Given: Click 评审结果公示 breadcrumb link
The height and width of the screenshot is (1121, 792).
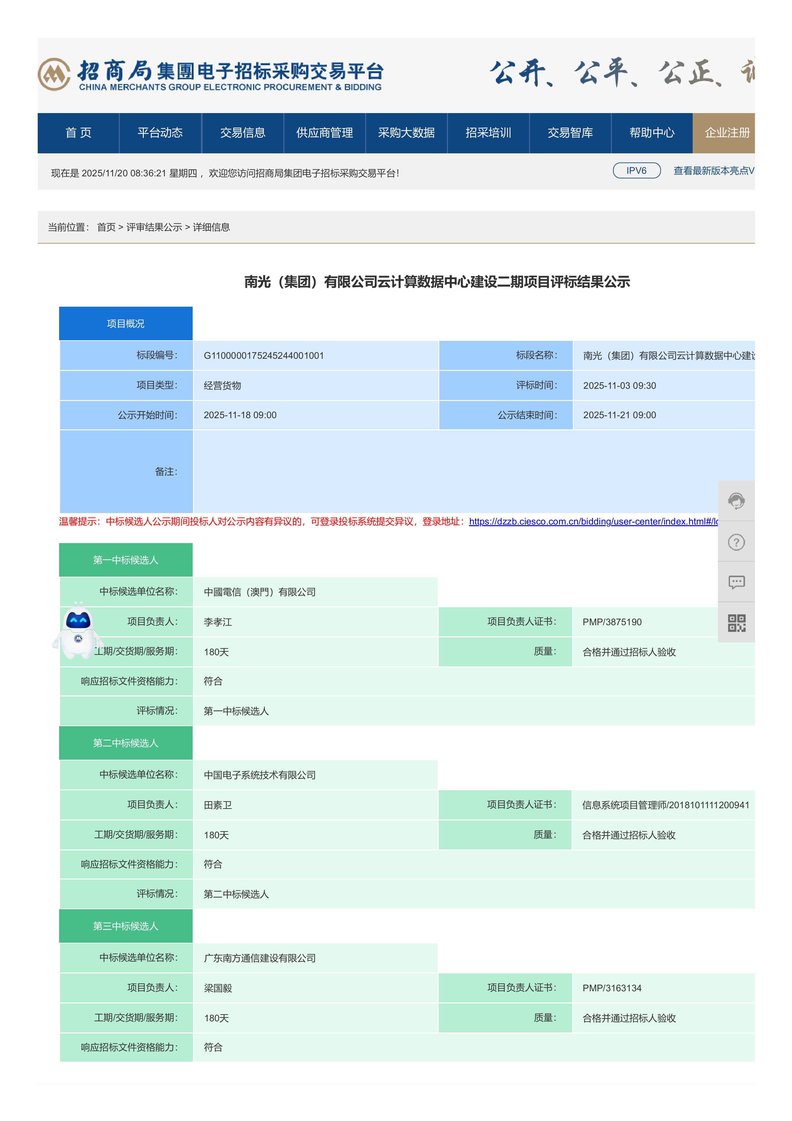Looking at the screenshot, I should coord(154,227).
